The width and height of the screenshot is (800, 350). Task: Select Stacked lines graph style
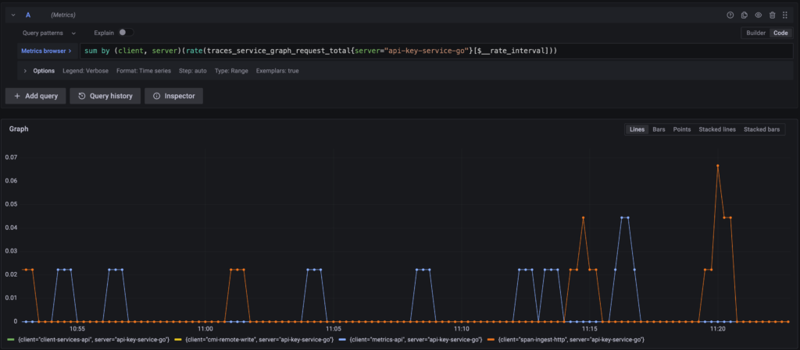(717, 129)
